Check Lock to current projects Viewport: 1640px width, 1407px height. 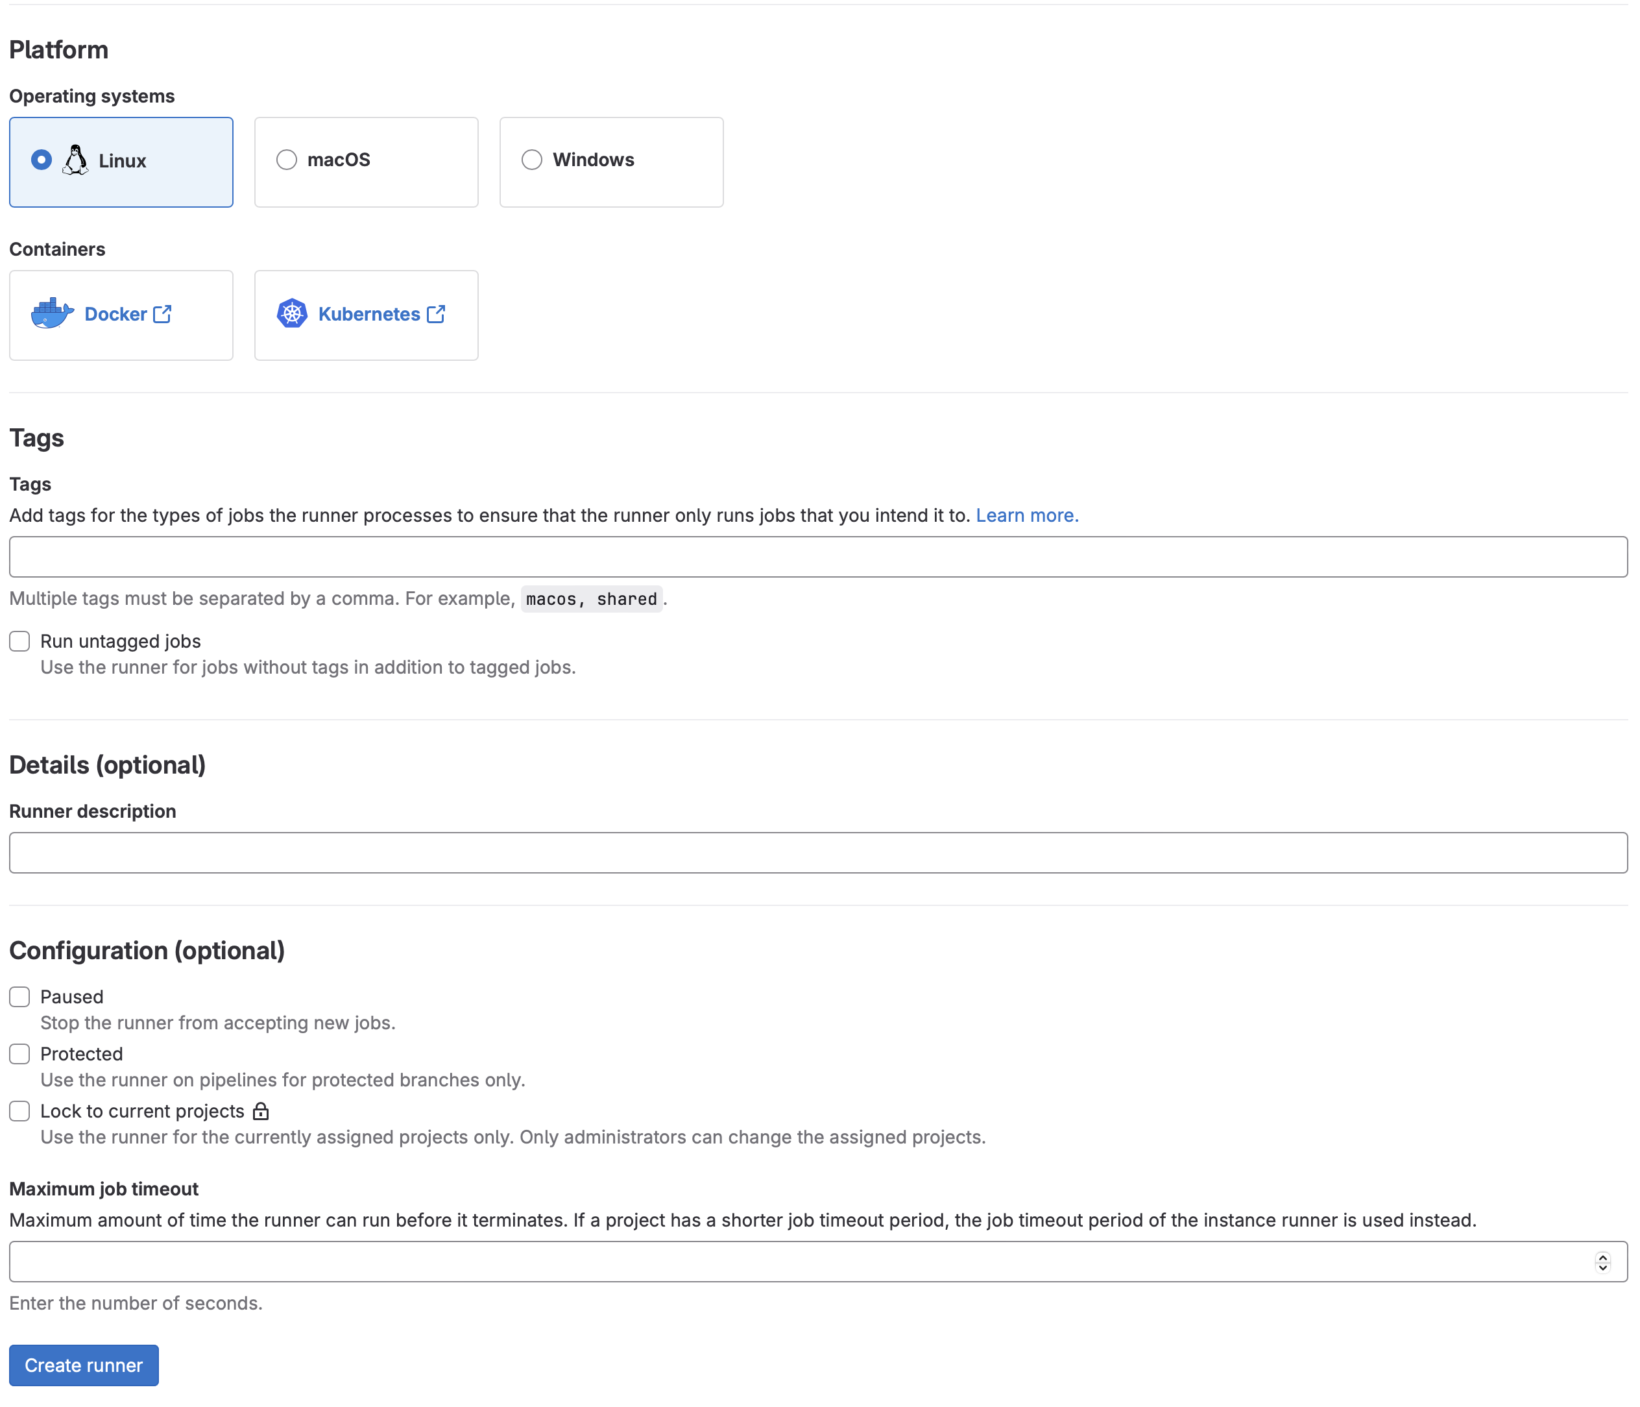click(19, 1111)
